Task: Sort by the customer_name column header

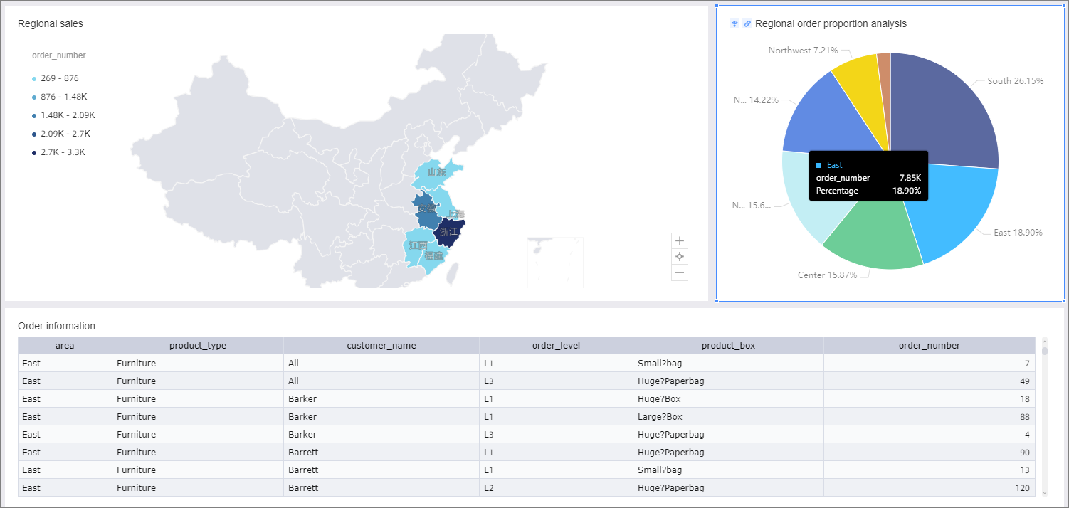Action: (381, 346)
